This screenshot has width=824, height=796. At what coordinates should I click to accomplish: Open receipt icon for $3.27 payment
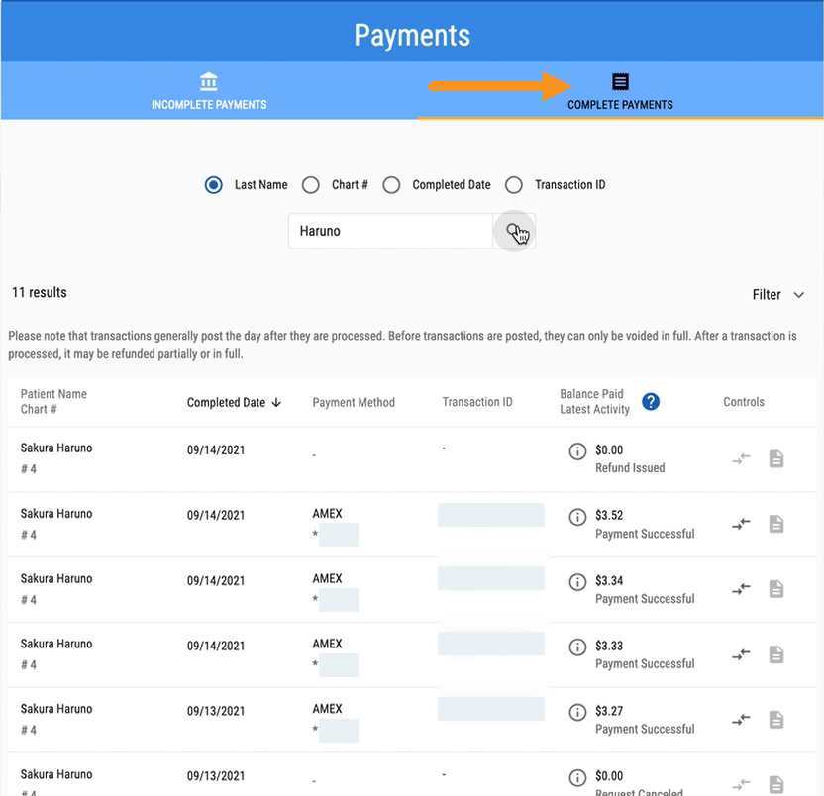tap(776, 720)
